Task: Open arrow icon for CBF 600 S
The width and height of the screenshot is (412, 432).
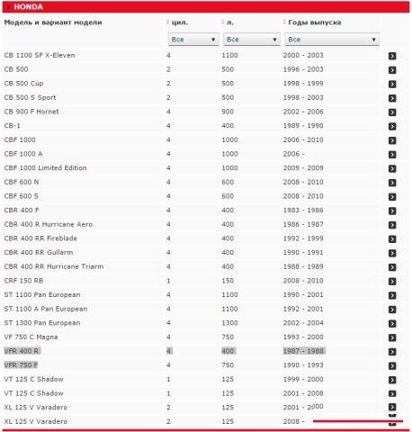Action: coord(392,197)
